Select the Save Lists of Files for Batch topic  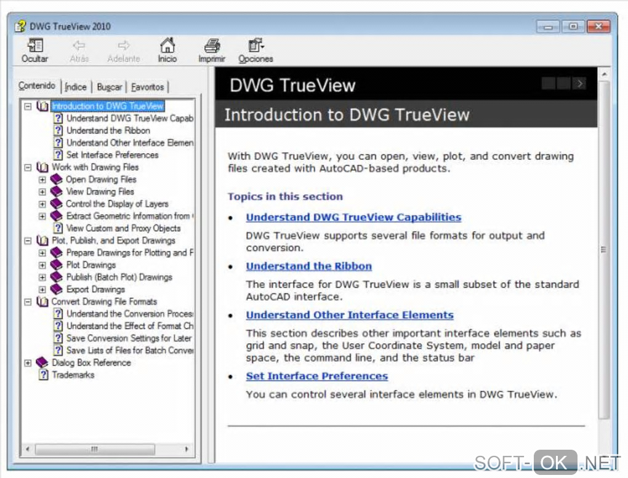point(130,351)
